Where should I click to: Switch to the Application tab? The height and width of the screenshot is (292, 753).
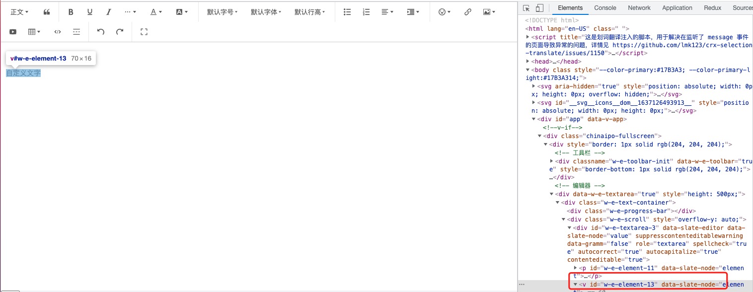point(677,7)
